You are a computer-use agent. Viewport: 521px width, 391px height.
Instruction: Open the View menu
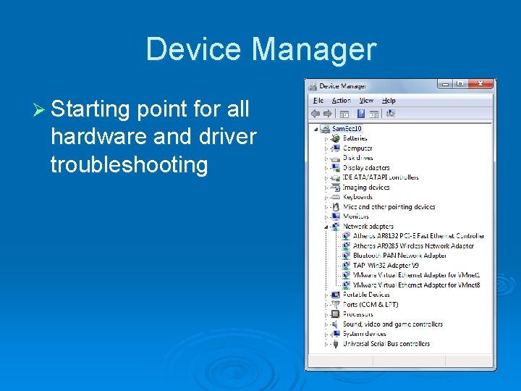pyautogui.click(x=366, y=101)
